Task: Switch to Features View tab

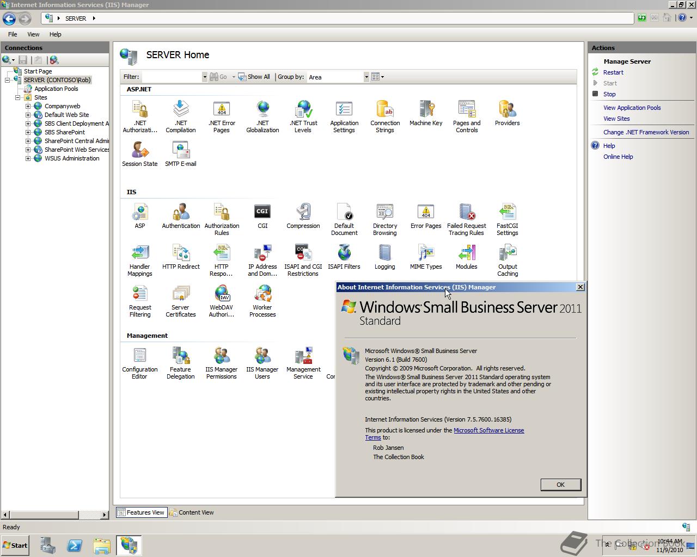Action: tap(141, 512)
